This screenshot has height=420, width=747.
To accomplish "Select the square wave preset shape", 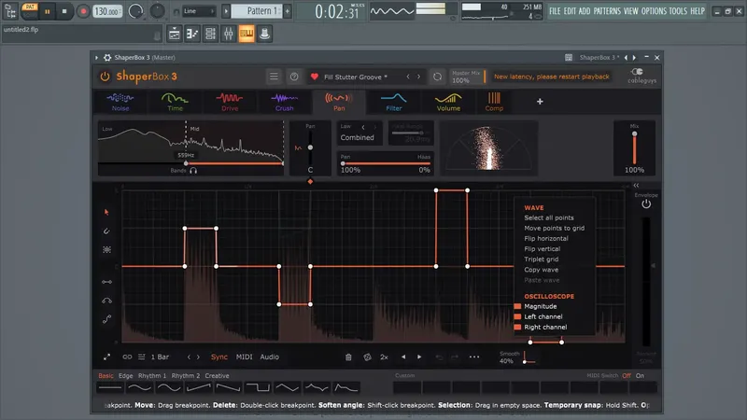I will pyautogui.click(x=258, y=388).
